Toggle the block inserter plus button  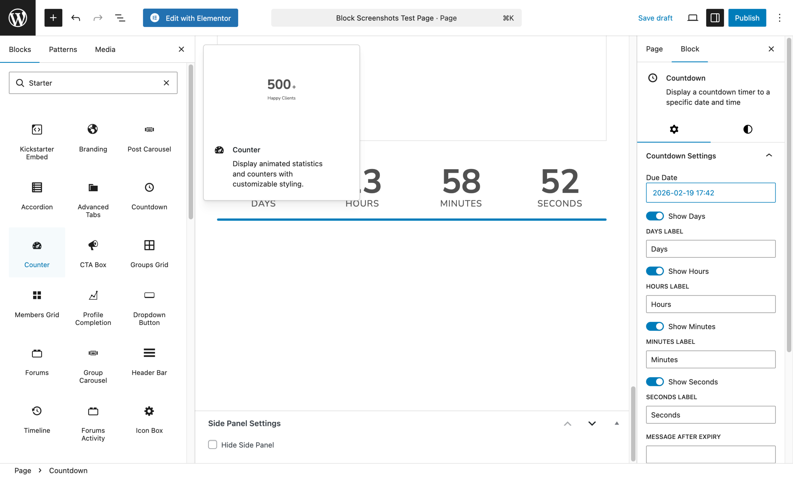53,18
